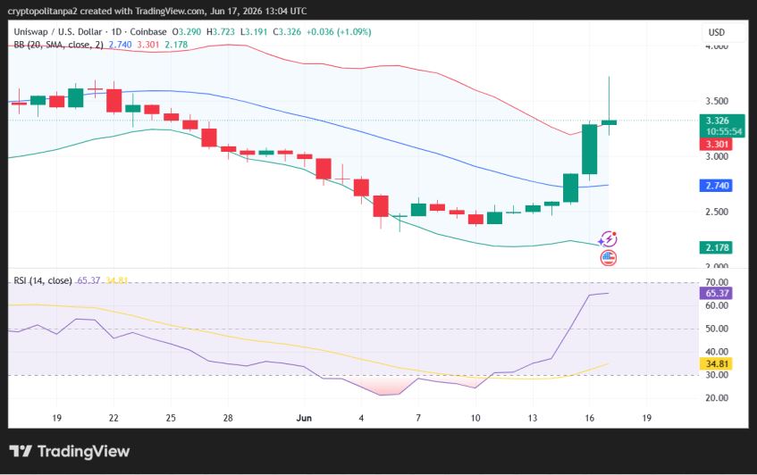This screenshot has width=757, height=475.
Task: Open the USD currency selector
Action: pyautogui.click(x=717, y=32)
